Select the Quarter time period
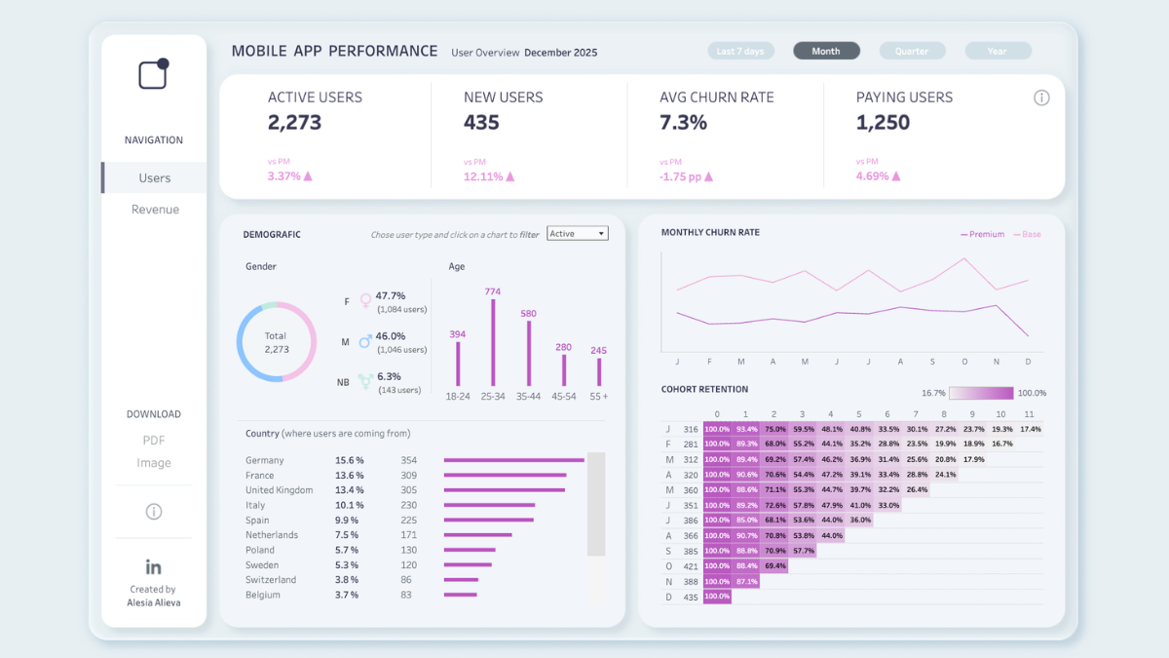Viewport: 1169px width, 658px height. click(x=912, y=51)
